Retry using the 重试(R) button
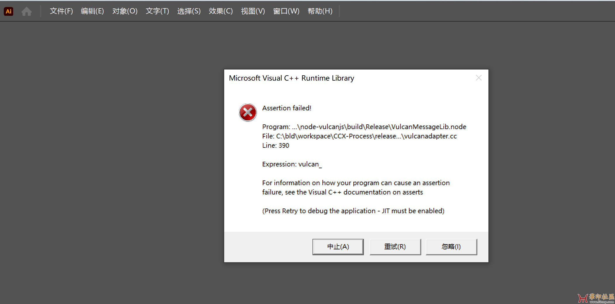The height and width of the screenshot is (304, 615). click(395, 247)
